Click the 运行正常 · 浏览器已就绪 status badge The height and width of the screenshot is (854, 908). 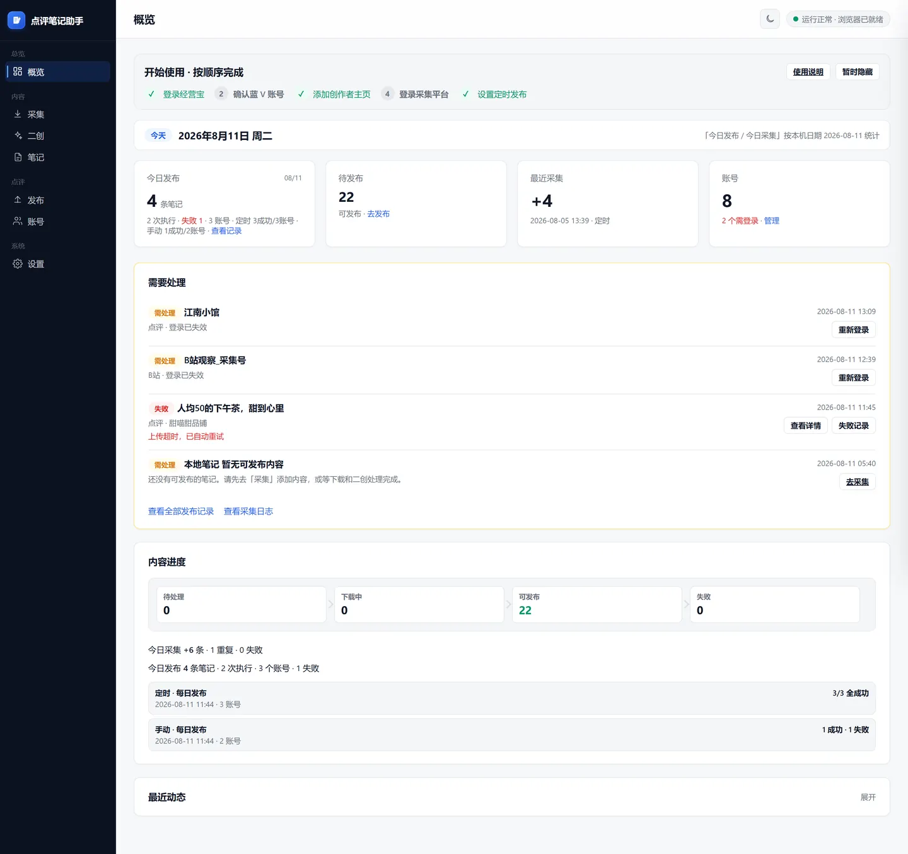[838, 19]
